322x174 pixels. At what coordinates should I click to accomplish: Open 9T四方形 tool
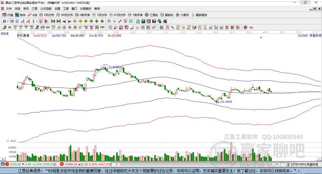click(118, 15)
